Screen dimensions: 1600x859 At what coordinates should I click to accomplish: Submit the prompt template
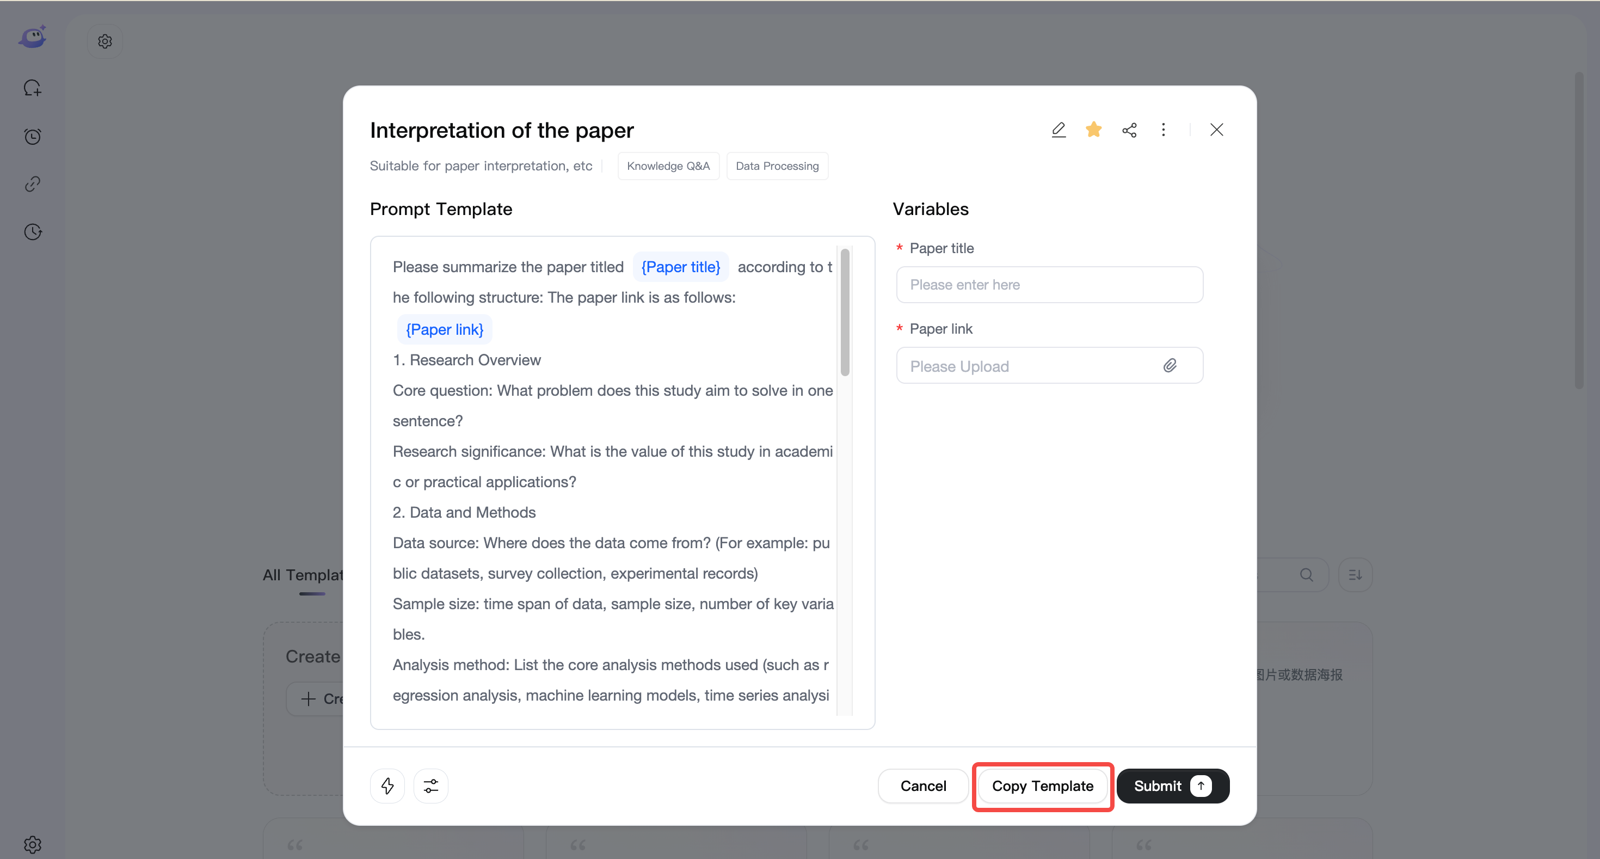click(x=1173, y=786)
